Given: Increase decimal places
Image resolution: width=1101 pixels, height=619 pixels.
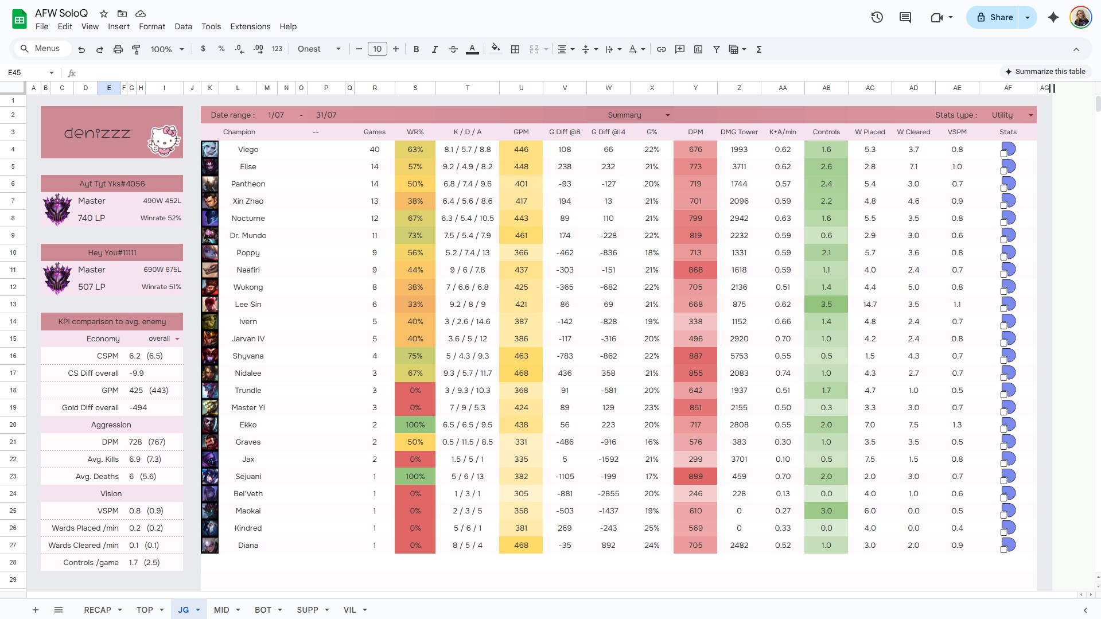Looking at the screenshot, I should pos(258,49).
